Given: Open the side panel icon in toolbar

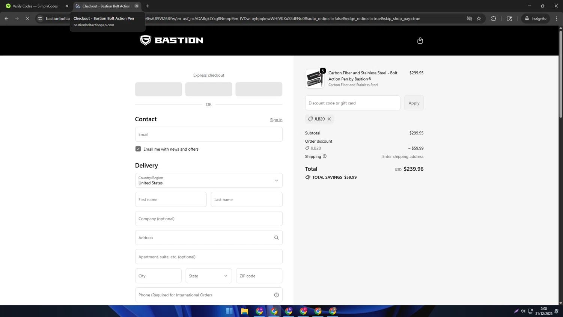Looking at the screenshot, I should pos(509,18).
